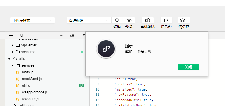Click the 切后台 label
The width and height of the screenshot is (225, 106).
click(166, 27)
